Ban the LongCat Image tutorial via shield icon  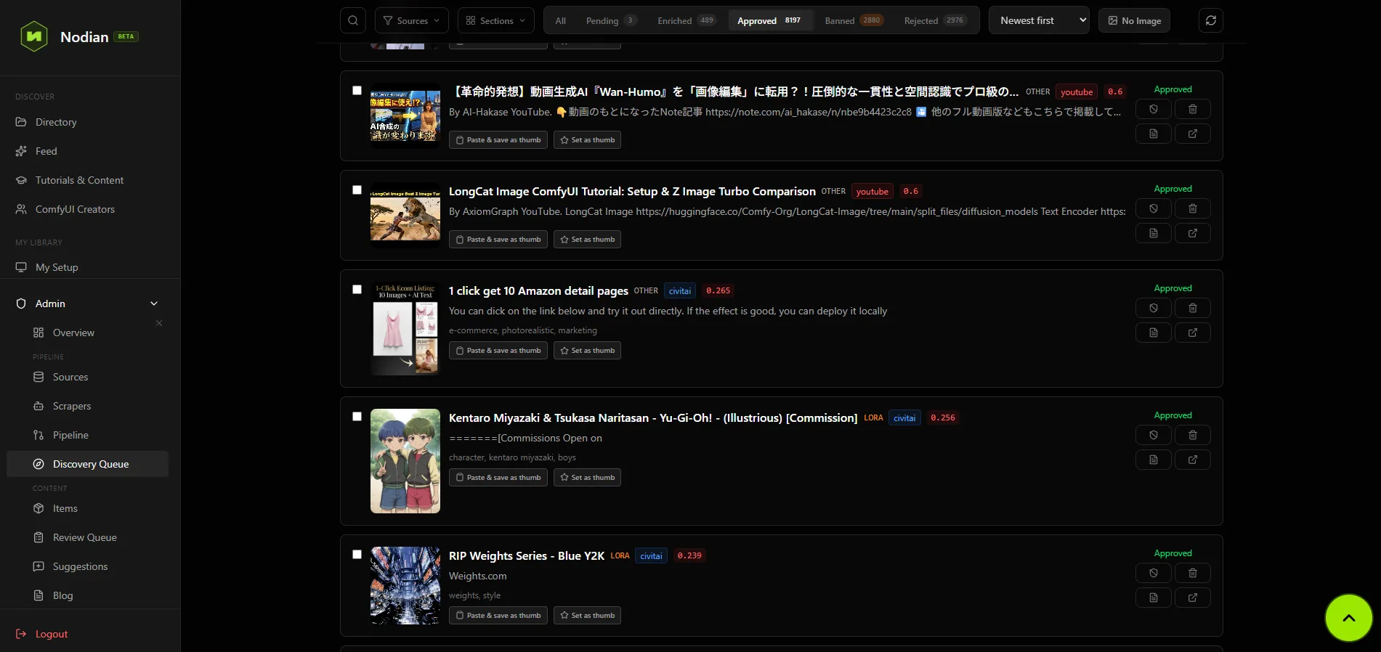(1154, 208)
